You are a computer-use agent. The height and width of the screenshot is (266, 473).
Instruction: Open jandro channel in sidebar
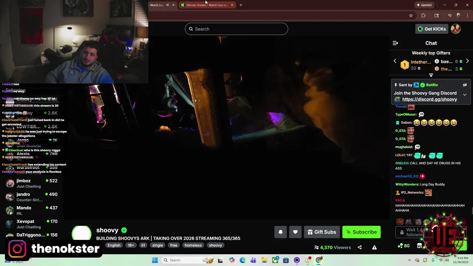[32, 197]
